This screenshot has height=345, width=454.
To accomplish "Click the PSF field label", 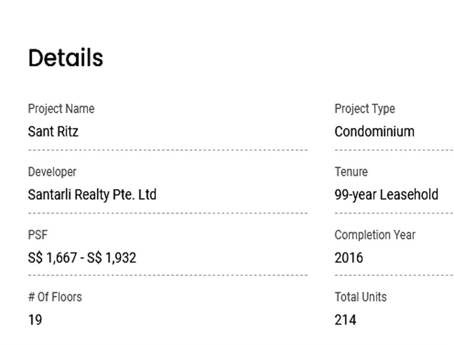I will [38, 235].
